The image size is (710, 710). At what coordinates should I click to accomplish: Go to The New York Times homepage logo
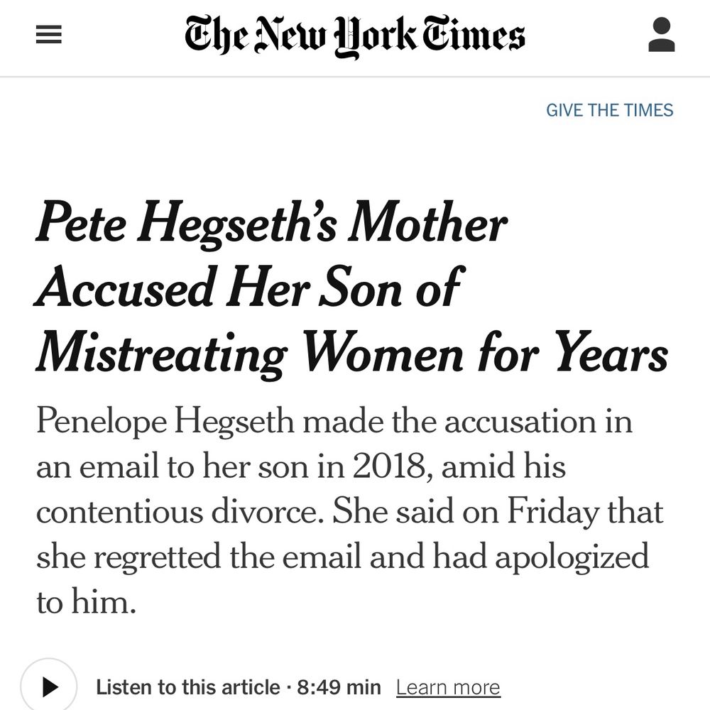[354, 35]
